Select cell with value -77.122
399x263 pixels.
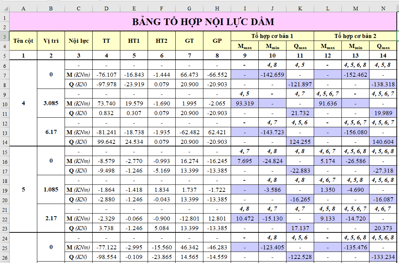(x=106, y=247)
